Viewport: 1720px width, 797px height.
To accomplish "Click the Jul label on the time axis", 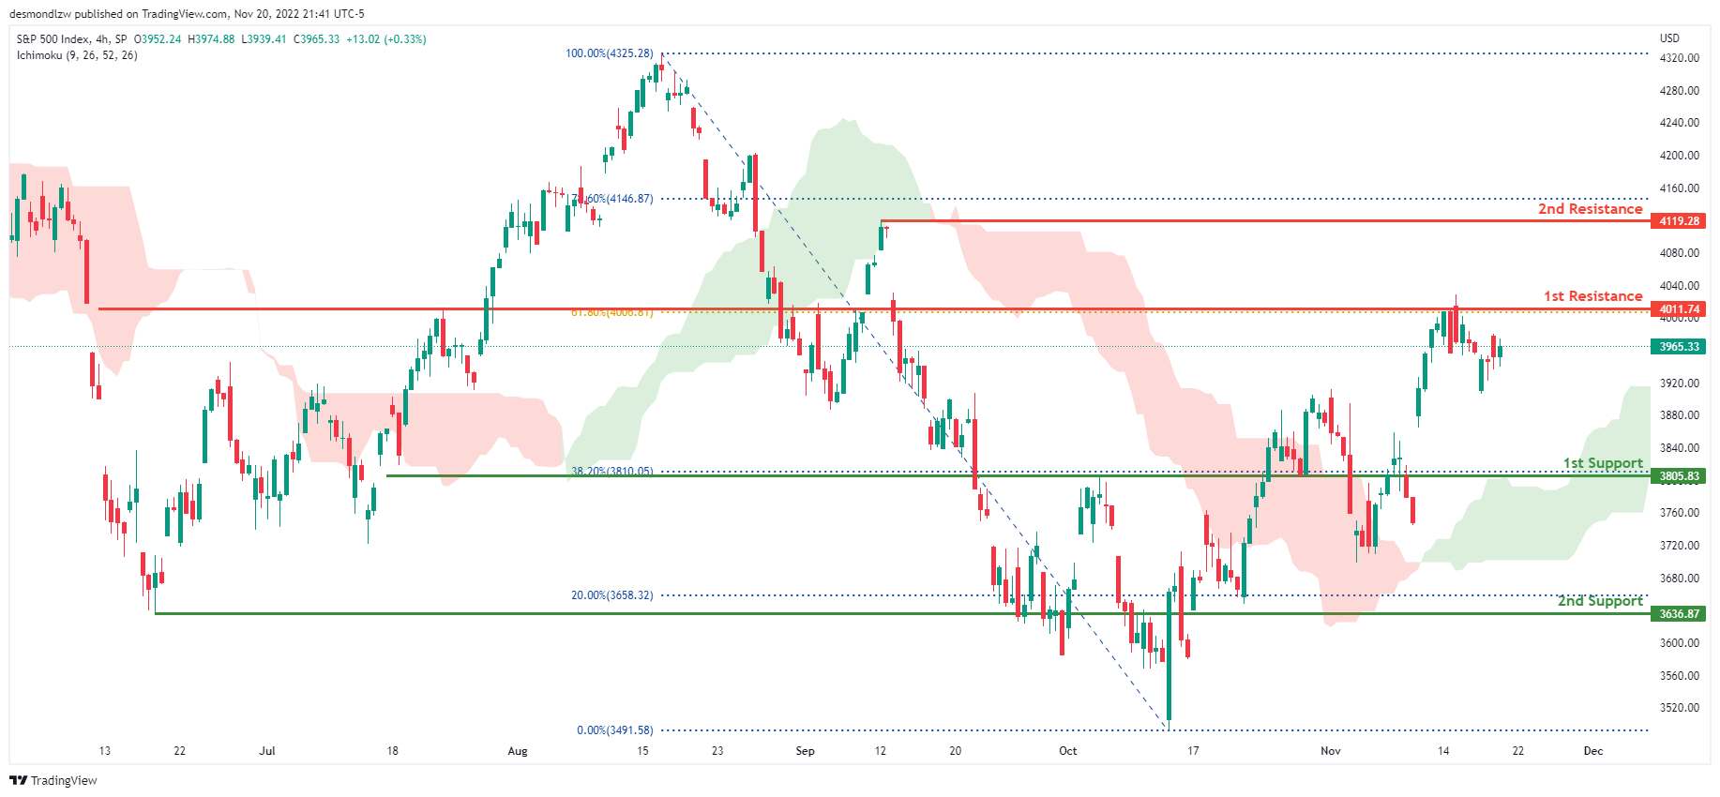I will pos(267,751).
